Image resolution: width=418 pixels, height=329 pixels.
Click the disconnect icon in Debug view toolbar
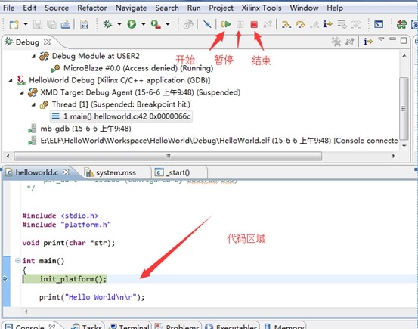point(349,42)
